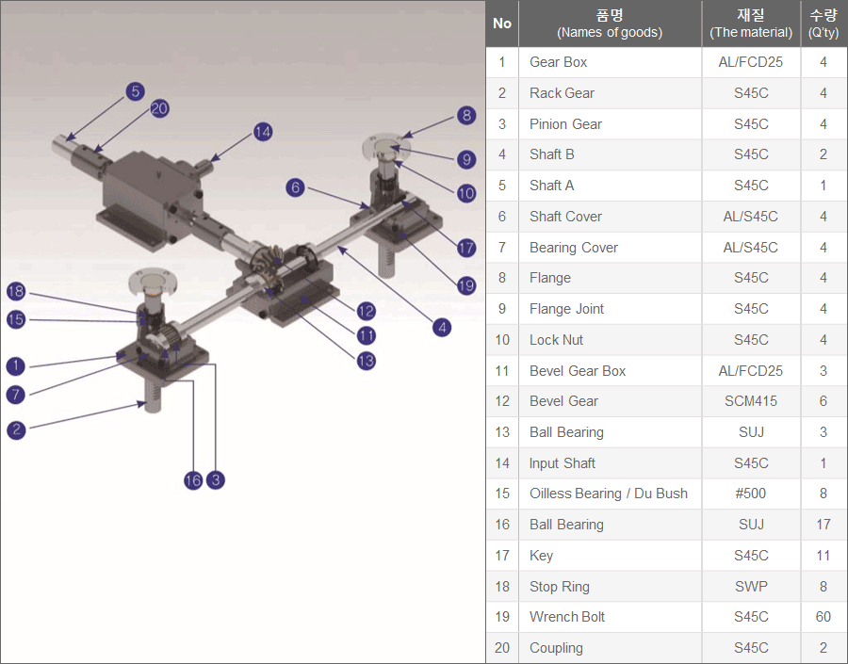
Task: Click the number 14 callout bubble
Action: (x=262, y=132)
